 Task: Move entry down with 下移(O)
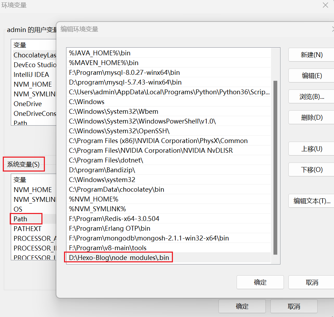311,170
